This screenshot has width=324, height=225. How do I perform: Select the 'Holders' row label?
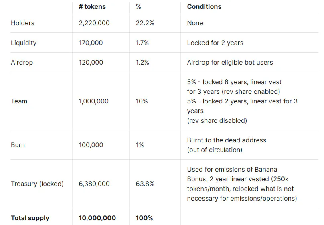pos(22,23)
